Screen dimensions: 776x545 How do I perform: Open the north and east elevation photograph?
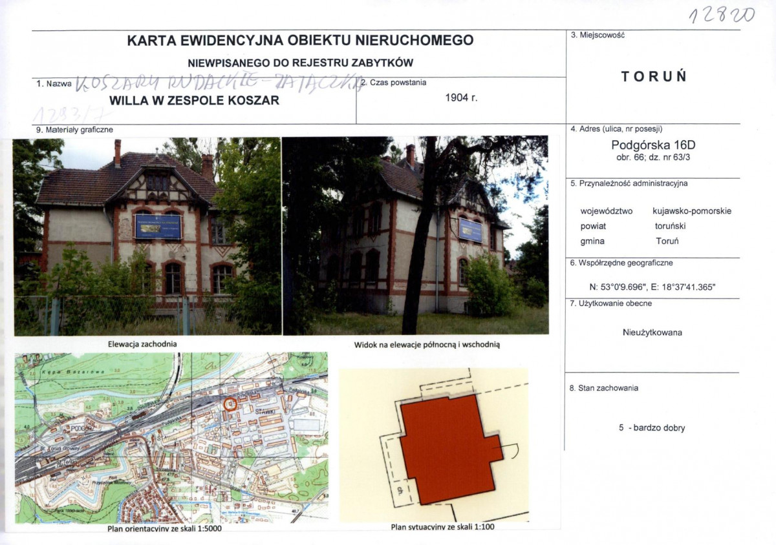(x=416, y=235)
